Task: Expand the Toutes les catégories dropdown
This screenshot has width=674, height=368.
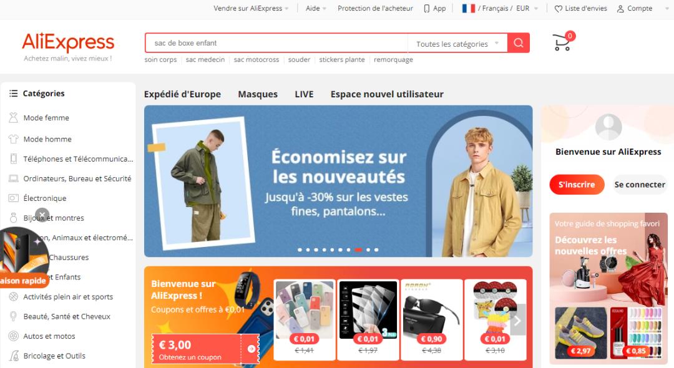Action: pos(457,44)
